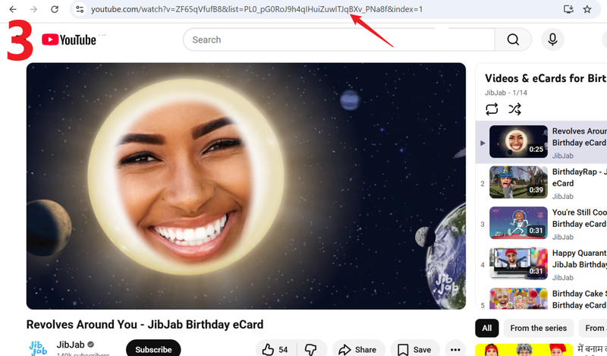The image size is (607, 356).
Task: Toggle playlist shuffle mode
Action: pos(514,109)
